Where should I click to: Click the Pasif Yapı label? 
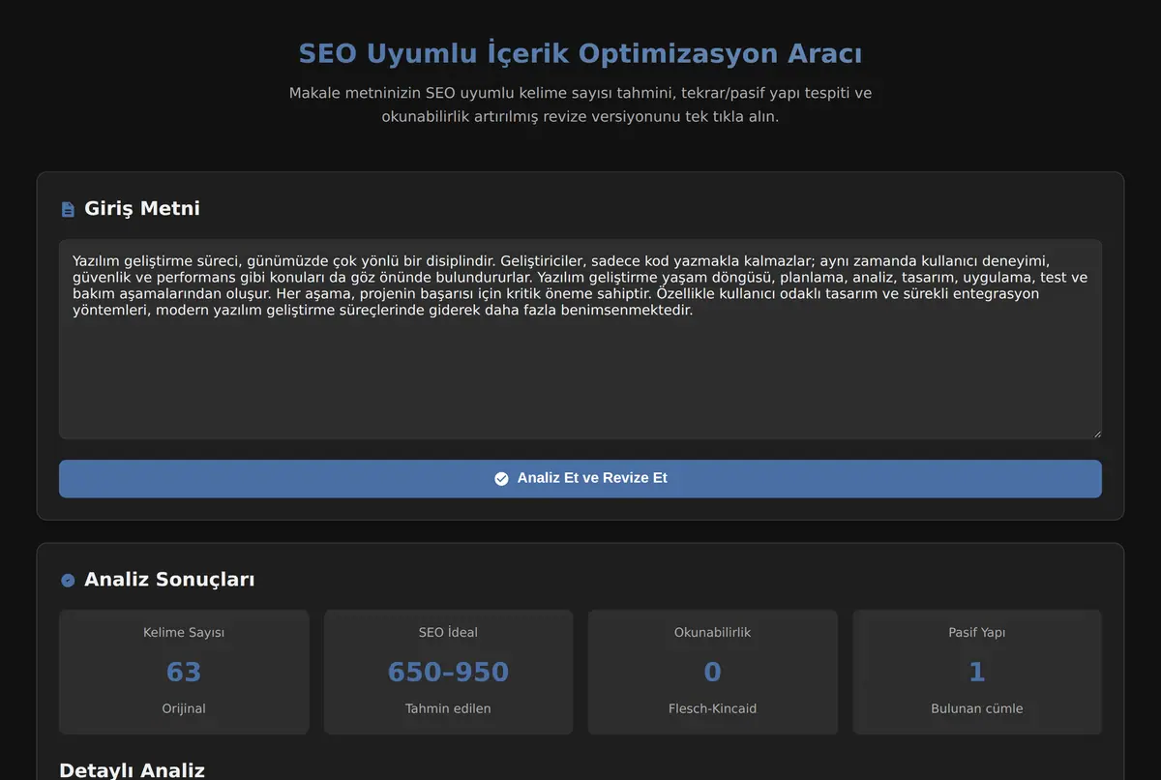[x=977, y=632]
